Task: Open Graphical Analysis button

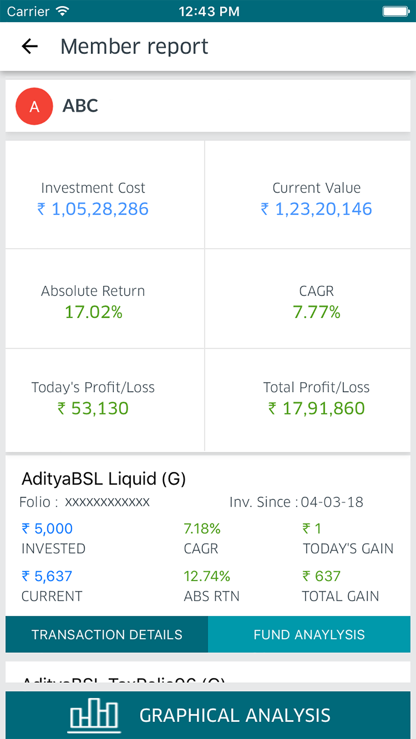Action: pyautogui.click(x=208, y=715)
